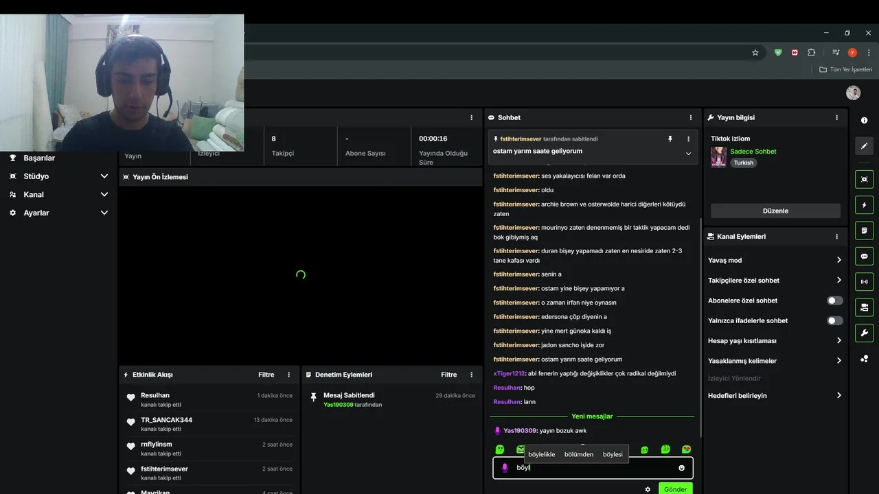Send the message with Gönder button
The width and height of the screenshot is (879, 494).
click(675, 489)
